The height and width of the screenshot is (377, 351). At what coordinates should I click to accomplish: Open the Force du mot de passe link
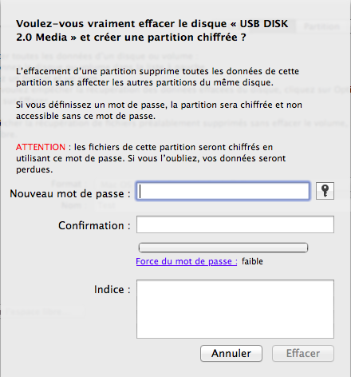click(x=187, y=261)
